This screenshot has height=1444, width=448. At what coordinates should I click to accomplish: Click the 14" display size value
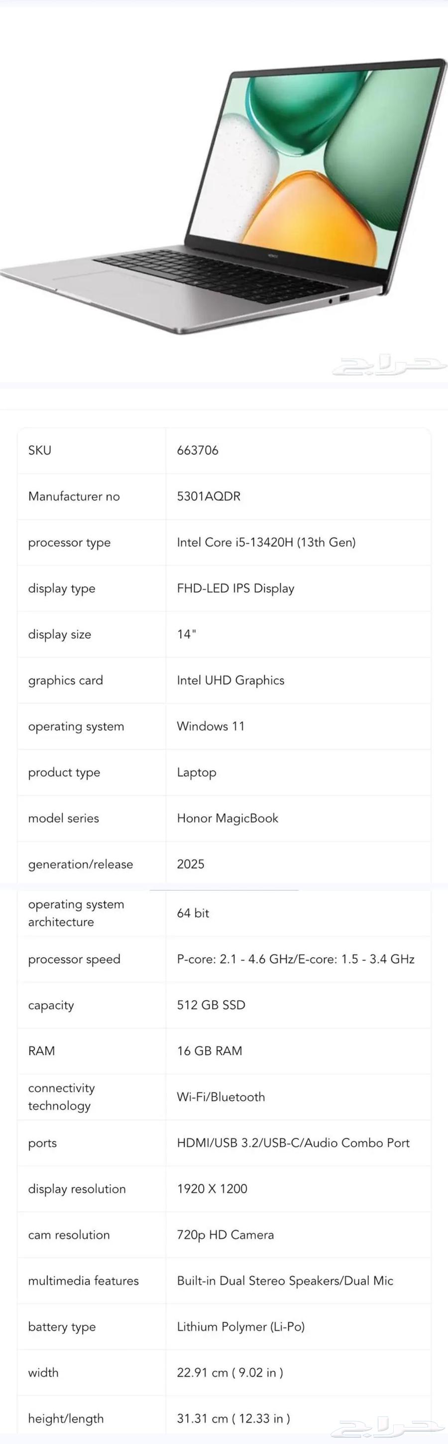point(186,634)
